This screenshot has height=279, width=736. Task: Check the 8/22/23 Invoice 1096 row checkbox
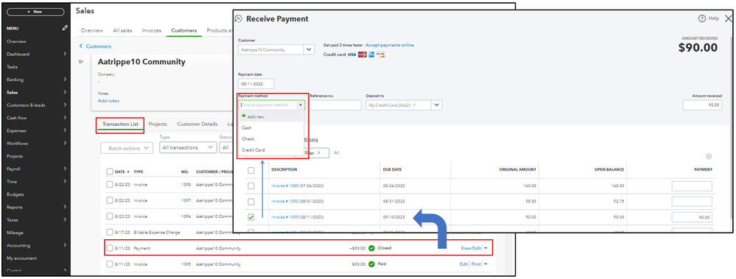(x=109, y=216)
